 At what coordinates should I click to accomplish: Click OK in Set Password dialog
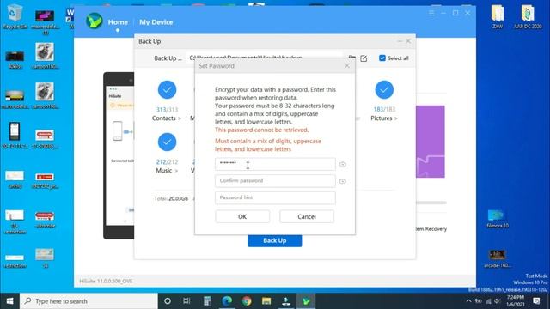[242, 216]
